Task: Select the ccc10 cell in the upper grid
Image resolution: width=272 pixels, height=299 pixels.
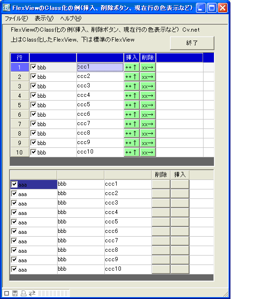Action: click(x=100, y=153)
